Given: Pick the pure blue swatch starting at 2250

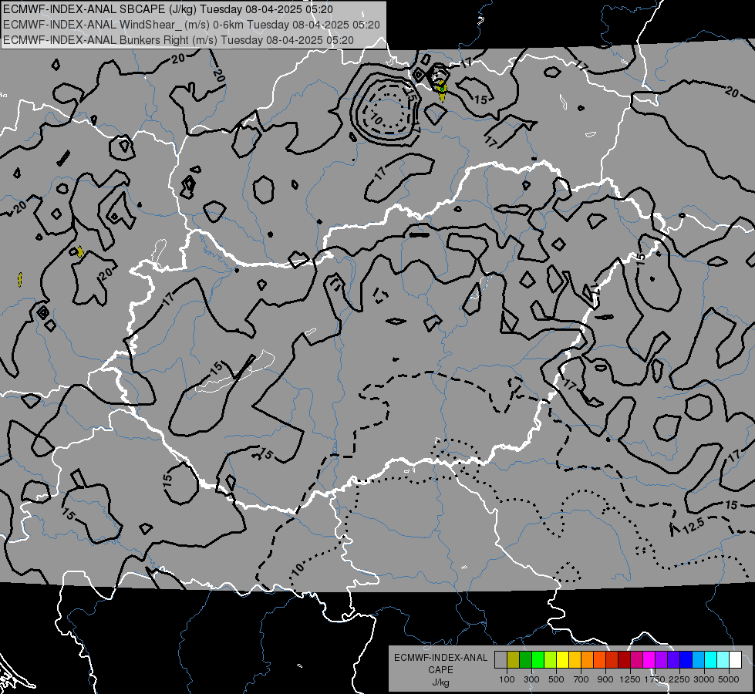Looking at the screenshot, I should click(686, 659).
